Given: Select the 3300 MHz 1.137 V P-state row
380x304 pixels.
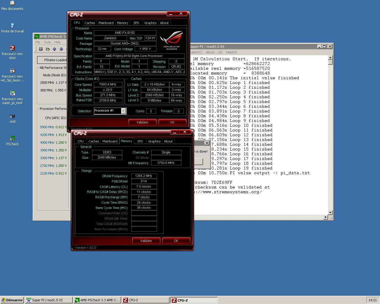Looking at the screenshot, I should click(x=53, y=158).
